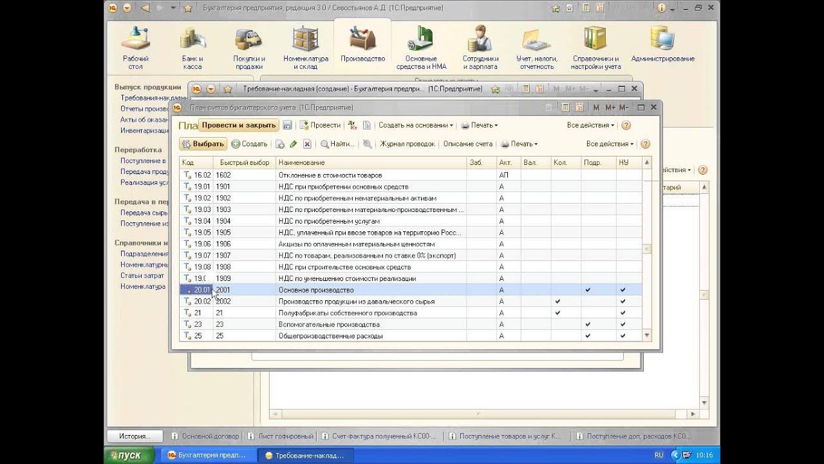Click Подр. checkmark in row 23
The width and height of the screenshot is (824, 464).
point(588,324)
